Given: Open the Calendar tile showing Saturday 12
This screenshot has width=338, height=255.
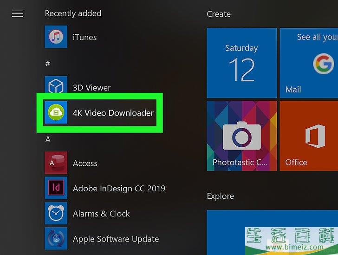Looking at the screenshot, I should tap(241, 63).
